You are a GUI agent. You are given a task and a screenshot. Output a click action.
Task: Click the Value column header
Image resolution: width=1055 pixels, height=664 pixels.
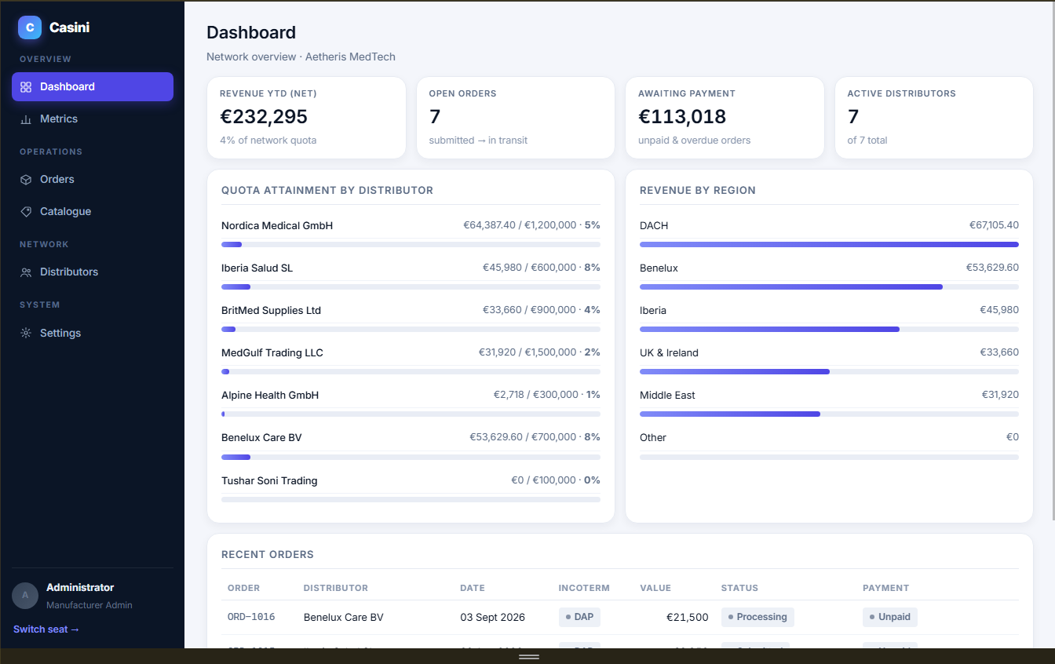[655, 588]
